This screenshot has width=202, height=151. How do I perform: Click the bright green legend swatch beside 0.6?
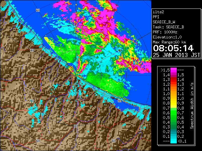tap(174, 113)
